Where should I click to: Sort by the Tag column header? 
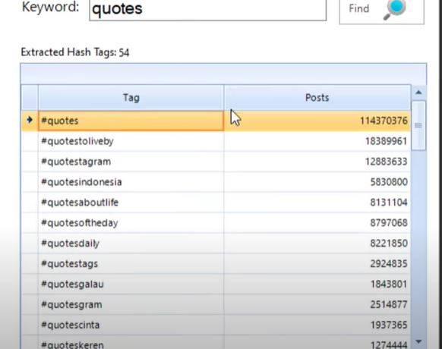point(131,98)
